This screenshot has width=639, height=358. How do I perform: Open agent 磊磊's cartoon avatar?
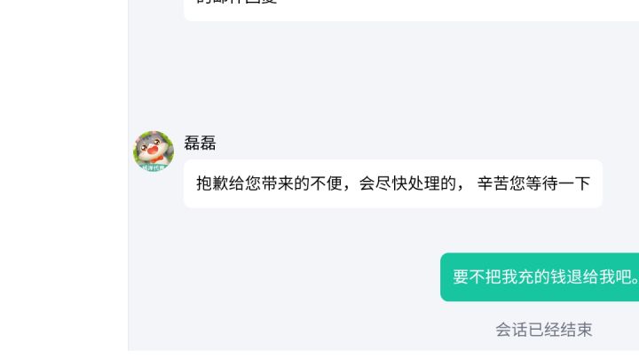tap(154, 151)
